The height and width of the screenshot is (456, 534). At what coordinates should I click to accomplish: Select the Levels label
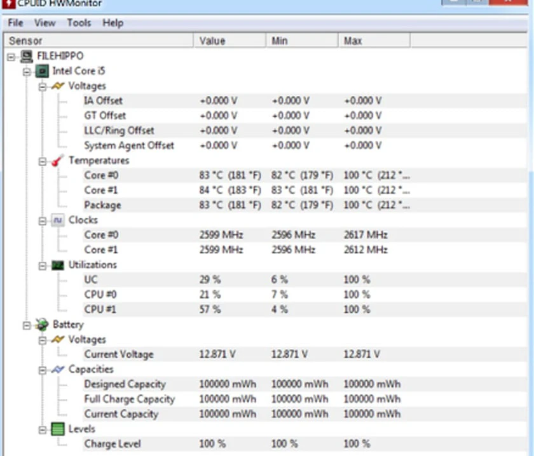click(82, 429)
